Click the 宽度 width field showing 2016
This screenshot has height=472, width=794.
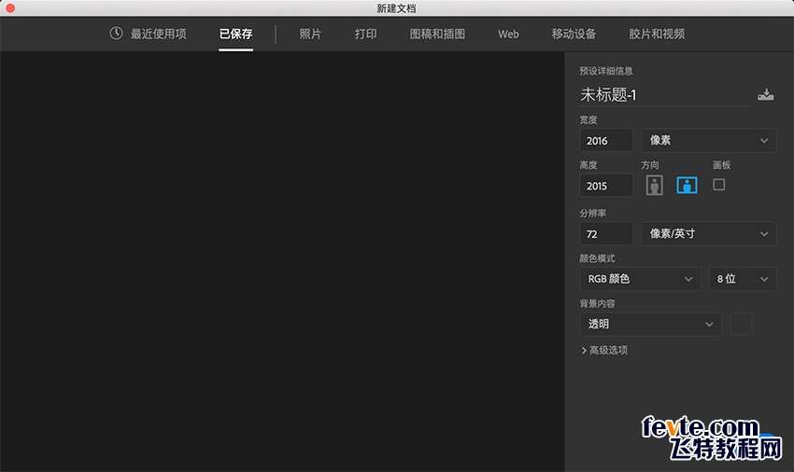[x=606, y=141]
